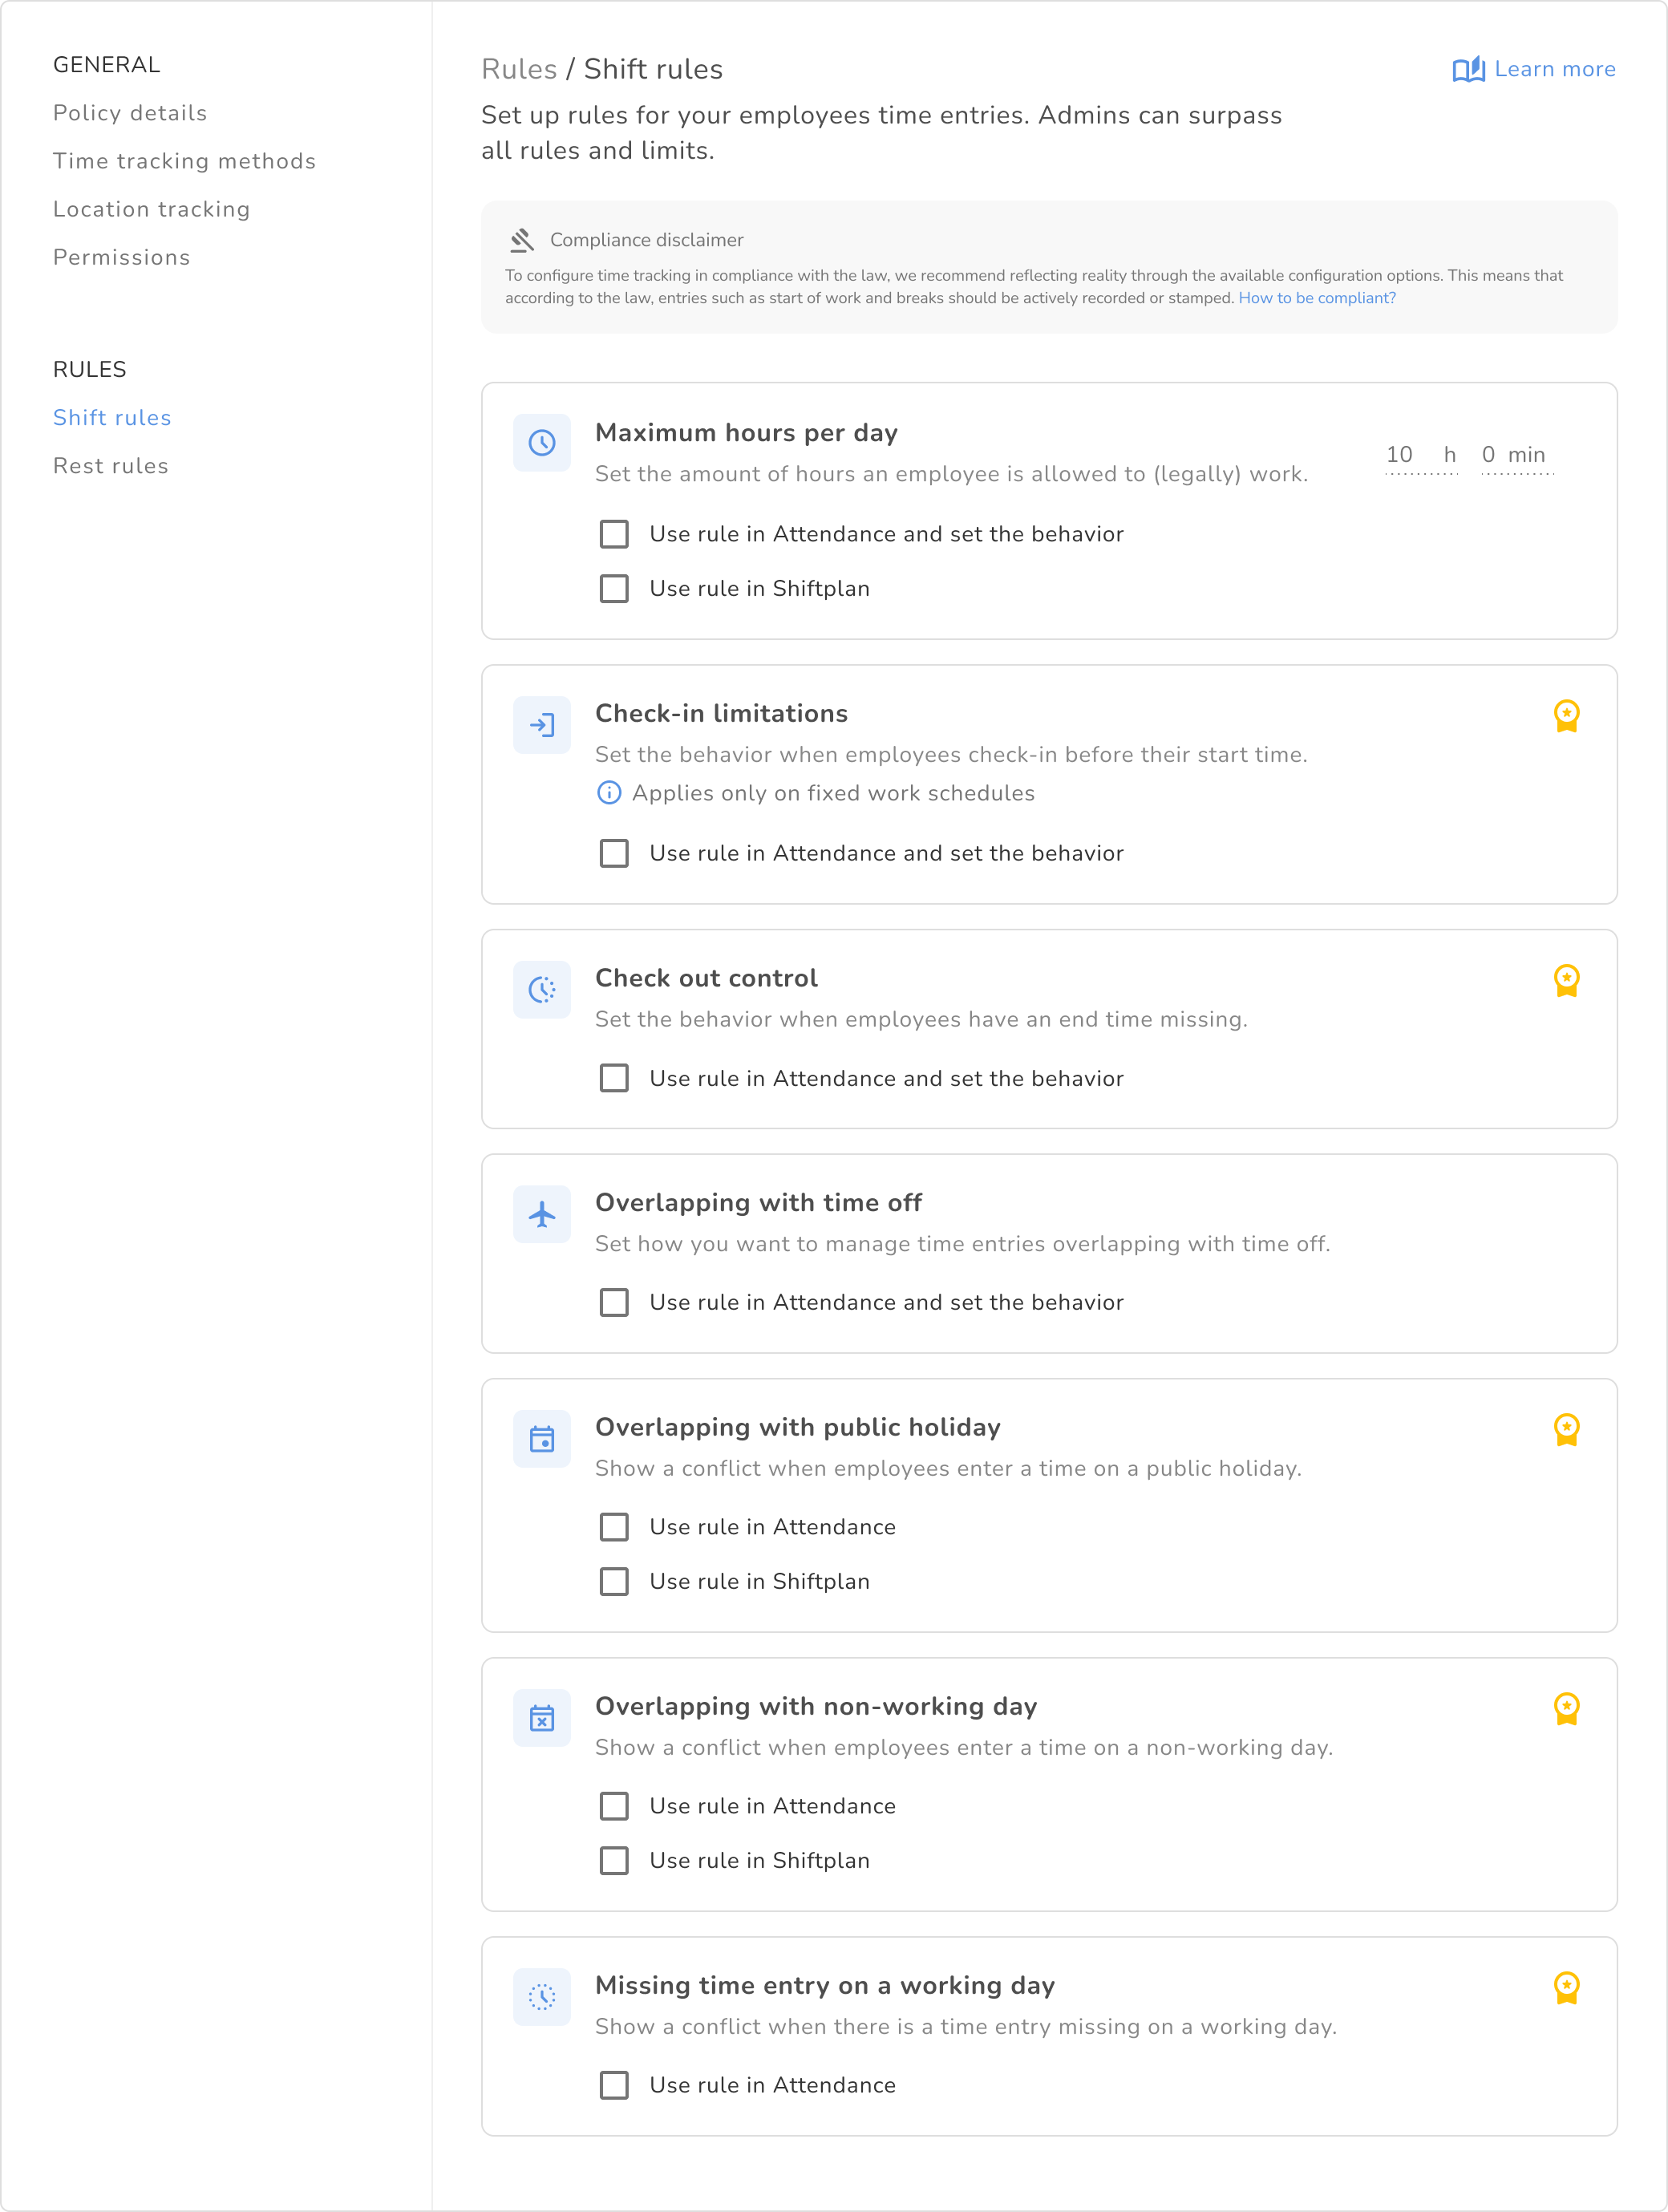Check Shiftplan box for non-working day overlap

click(x=614, y=1860)
